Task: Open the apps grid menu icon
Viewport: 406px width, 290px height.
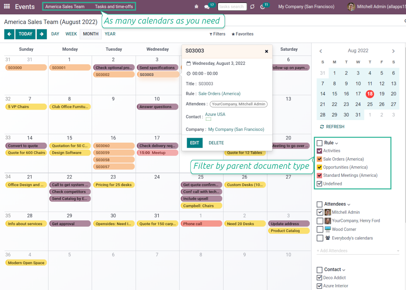Action: [7, 6]
